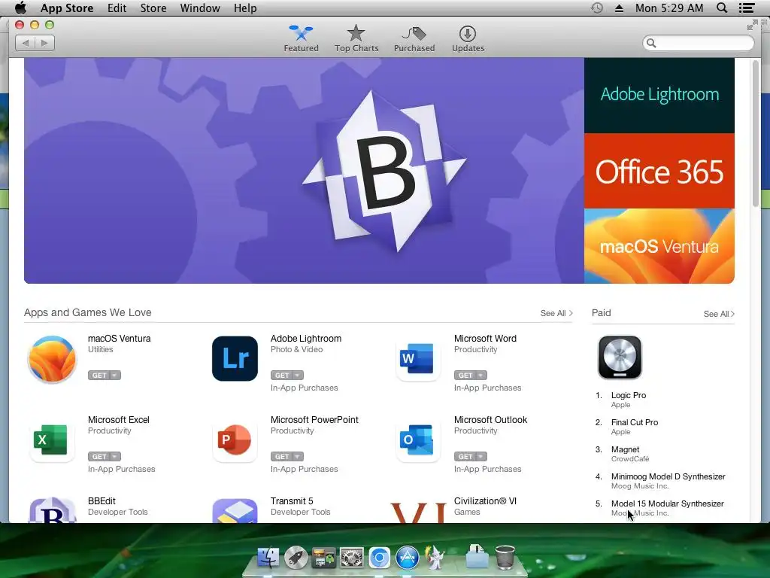770x578 pixels.
Task: Click the eject icon in menu bar
Action: coord(620,8)
